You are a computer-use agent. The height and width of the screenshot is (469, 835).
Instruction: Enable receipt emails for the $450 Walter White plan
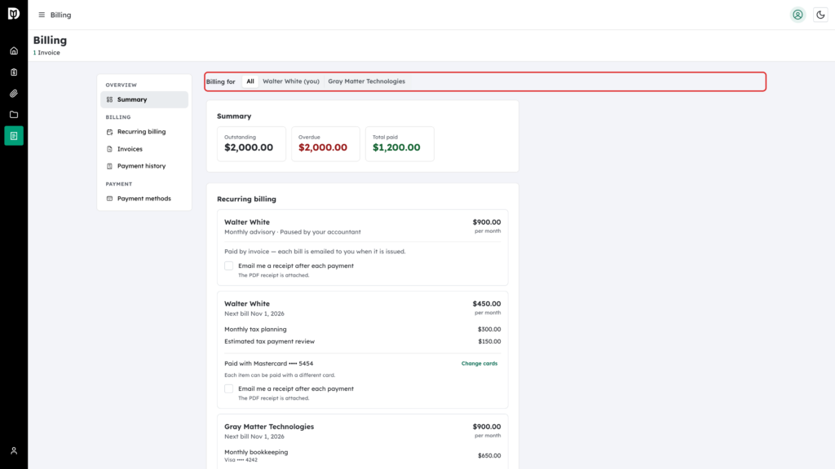(229, 388)
